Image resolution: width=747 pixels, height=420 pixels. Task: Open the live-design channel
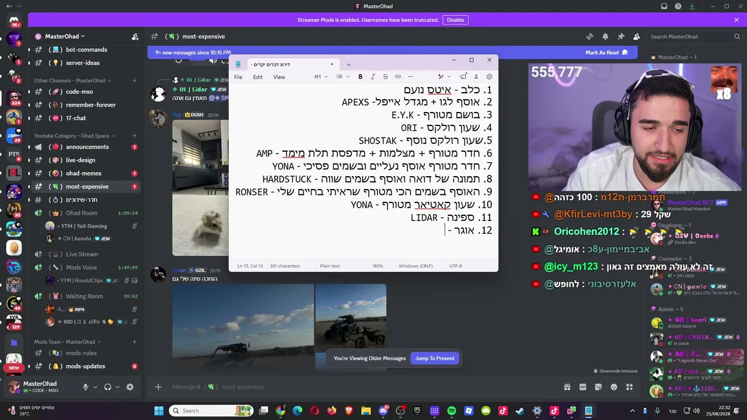point(86,160)
